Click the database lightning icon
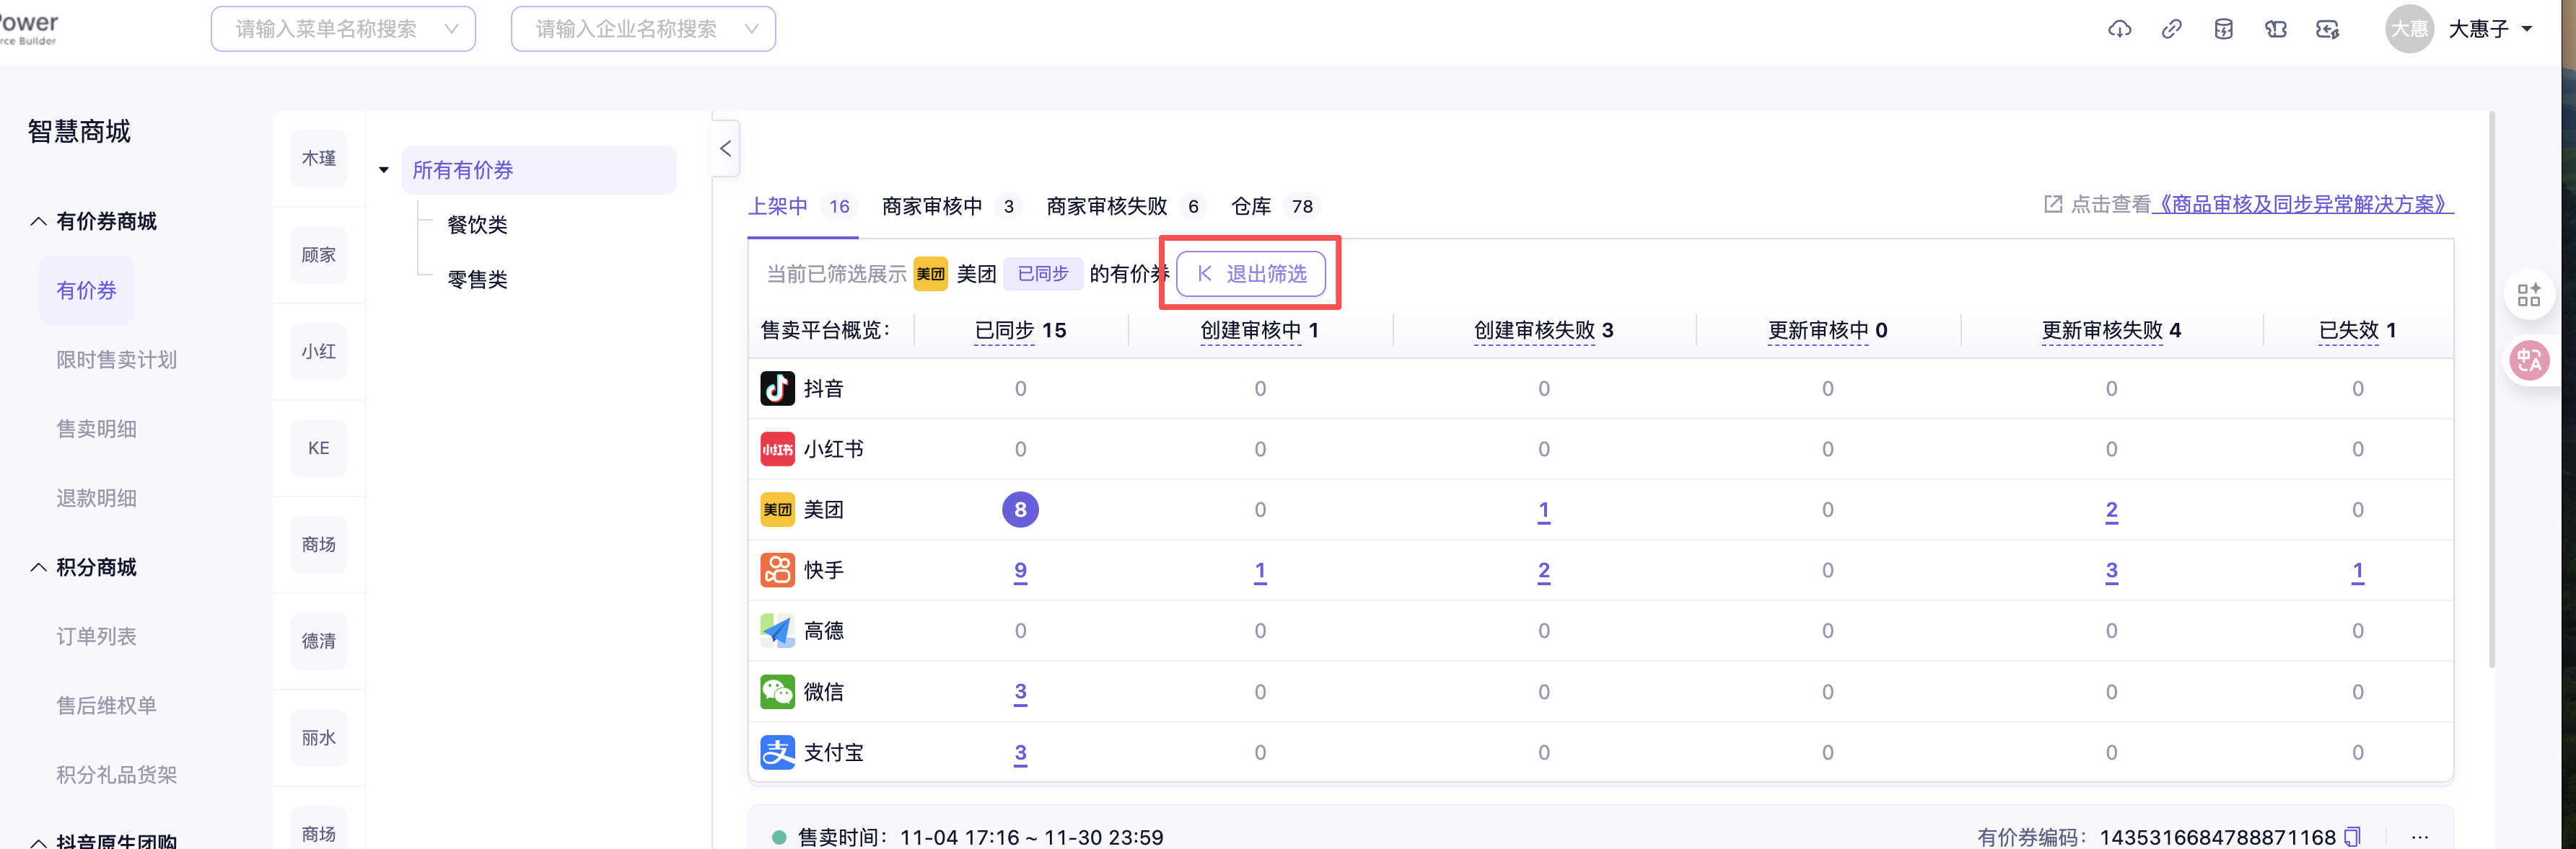2576x849 pixels. click(2223, 29)
